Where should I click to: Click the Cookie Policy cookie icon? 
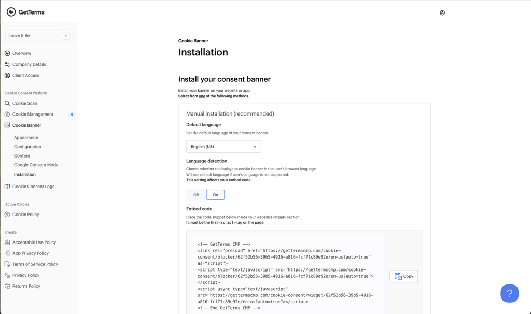7,215
